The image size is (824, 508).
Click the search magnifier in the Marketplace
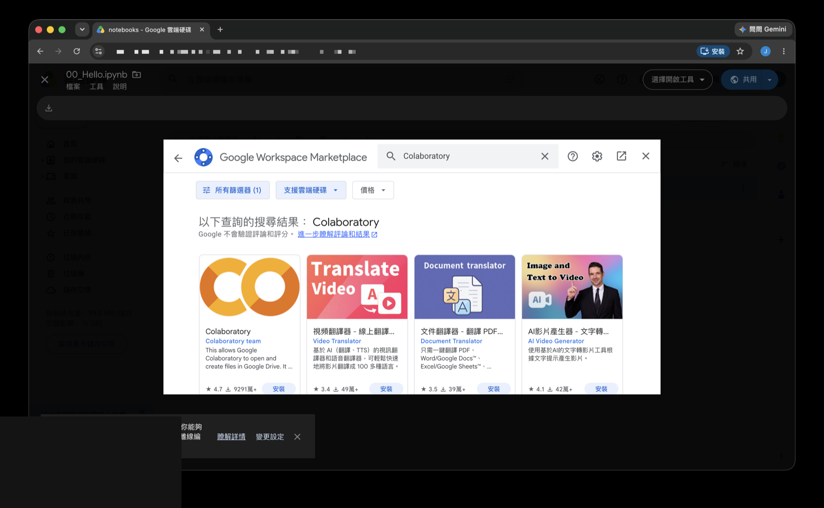click(x=391, y=156)
